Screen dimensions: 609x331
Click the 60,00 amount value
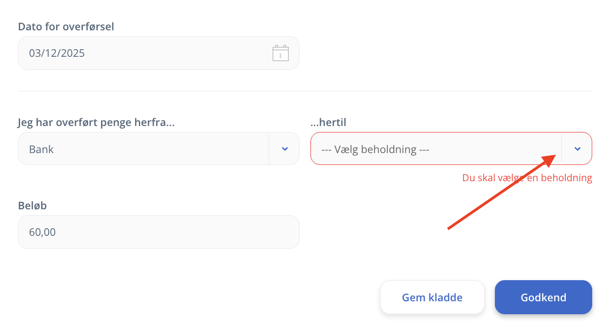[x=42, y=232]
